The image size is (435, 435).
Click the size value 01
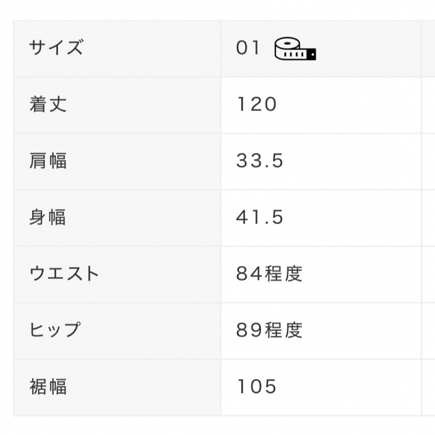[x=248, y=48]
